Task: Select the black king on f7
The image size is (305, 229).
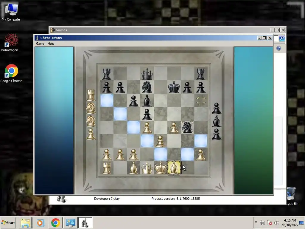Action: point(174,87)
